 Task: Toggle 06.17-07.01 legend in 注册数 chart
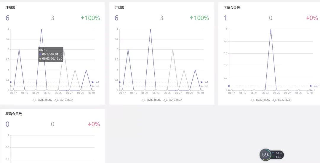click(x=64, y=100)
